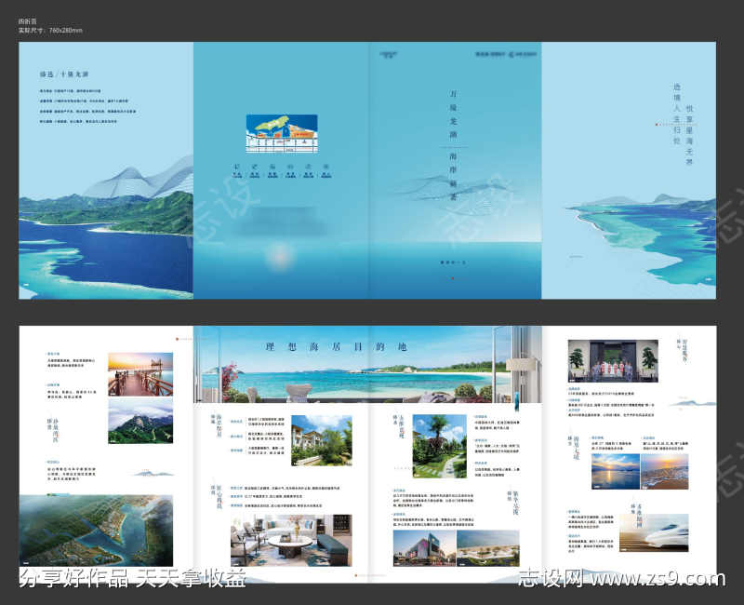Click the 分享好作品 天天拿收益 slogan text
Viewport: 744px width, 605px height.
pyautogui.click(x=132, y=579)
